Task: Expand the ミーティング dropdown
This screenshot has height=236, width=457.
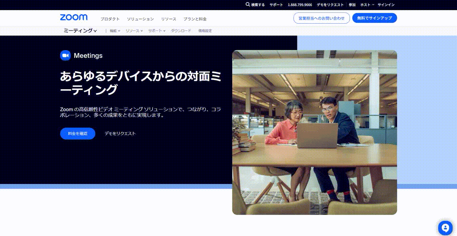Action: 80,30
